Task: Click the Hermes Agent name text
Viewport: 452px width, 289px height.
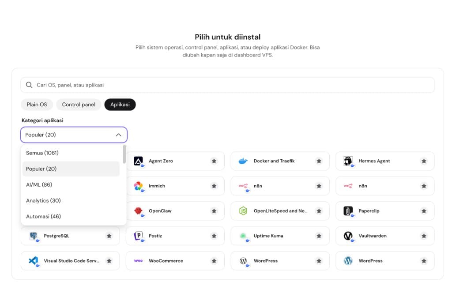Action: 374,161
